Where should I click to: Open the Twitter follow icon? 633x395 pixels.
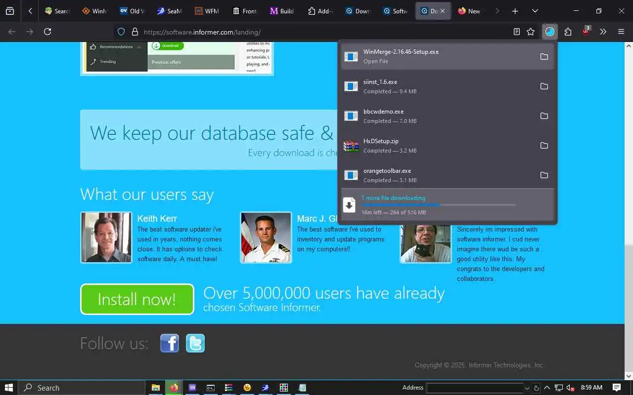pos(195,343)
